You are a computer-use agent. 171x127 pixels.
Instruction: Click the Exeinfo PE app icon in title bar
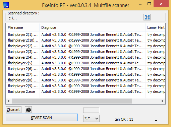click(x=6, y=5)
